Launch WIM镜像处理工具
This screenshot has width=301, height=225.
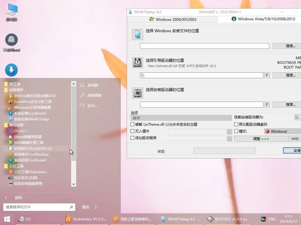point(29,143)
